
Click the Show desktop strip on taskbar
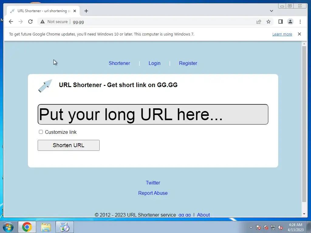tap(309, 227)
